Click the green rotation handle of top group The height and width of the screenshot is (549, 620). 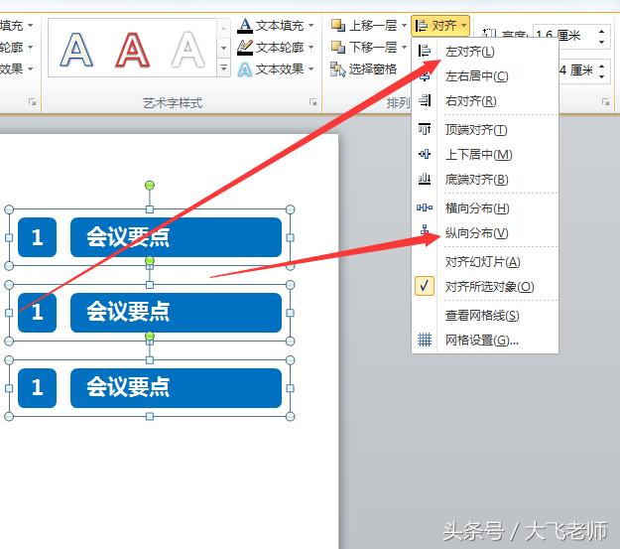(x=150, y=186)
